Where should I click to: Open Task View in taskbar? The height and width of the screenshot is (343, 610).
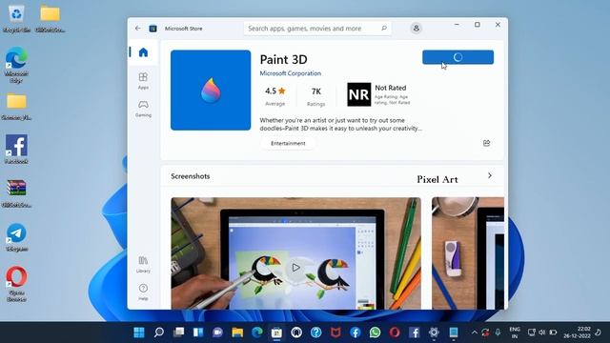click(178, 333)
